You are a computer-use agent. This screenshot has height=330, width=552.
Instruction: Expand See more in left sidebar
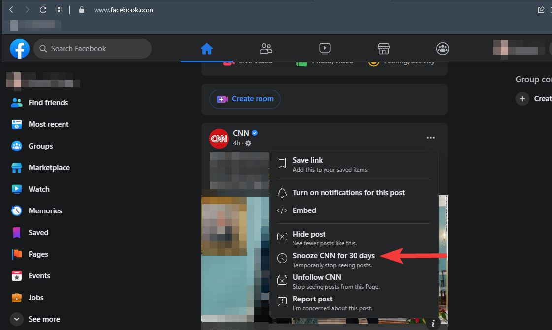tap(44, 319)
